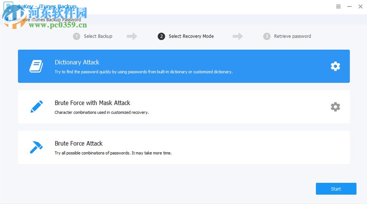Close the 4uKey window
367x206 pixels.
pos(360,7)
